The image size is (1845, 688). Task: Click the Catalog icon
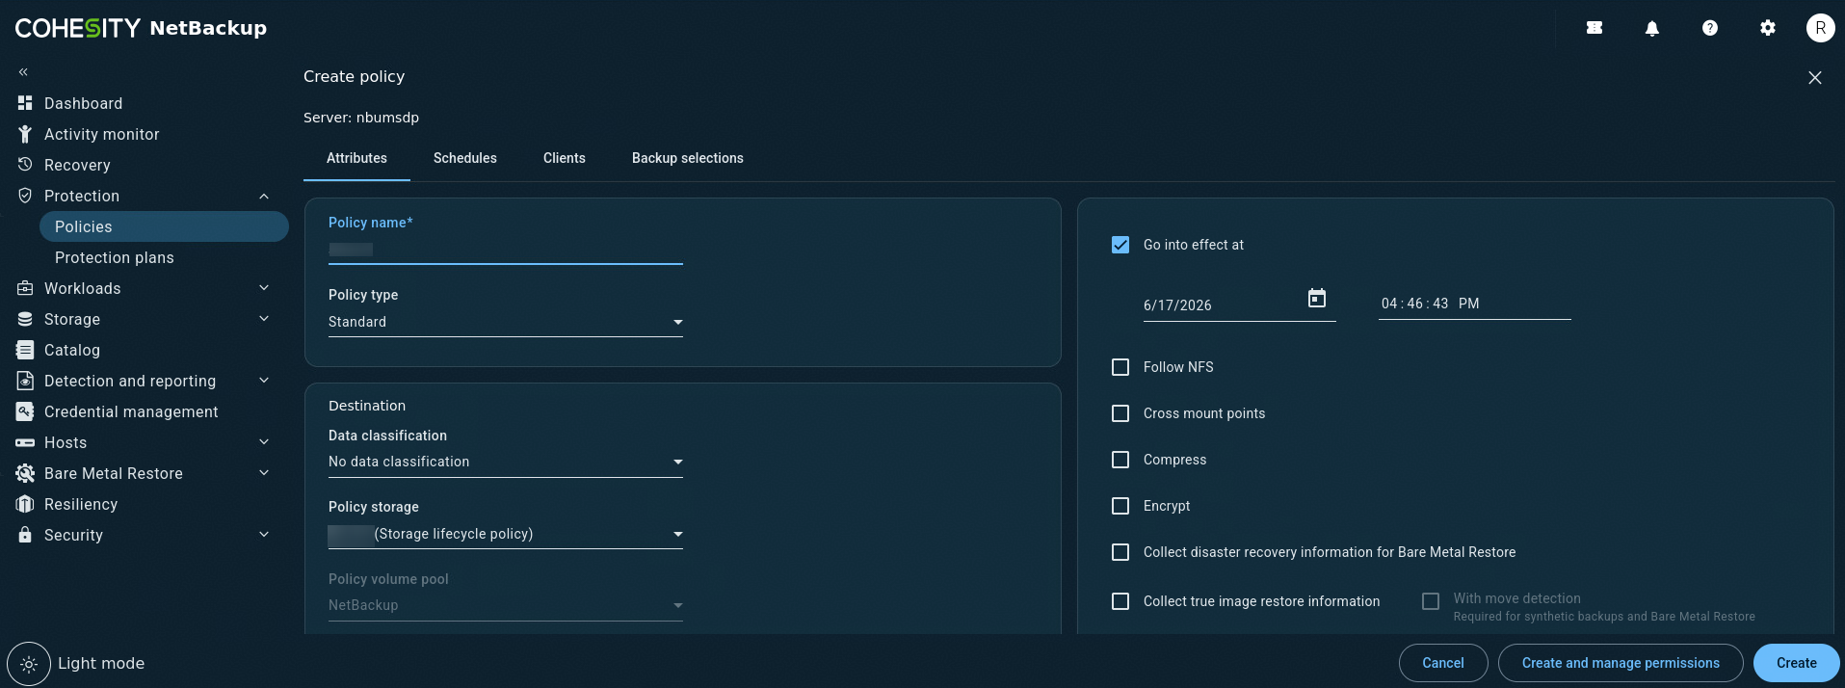click(25, 350)
